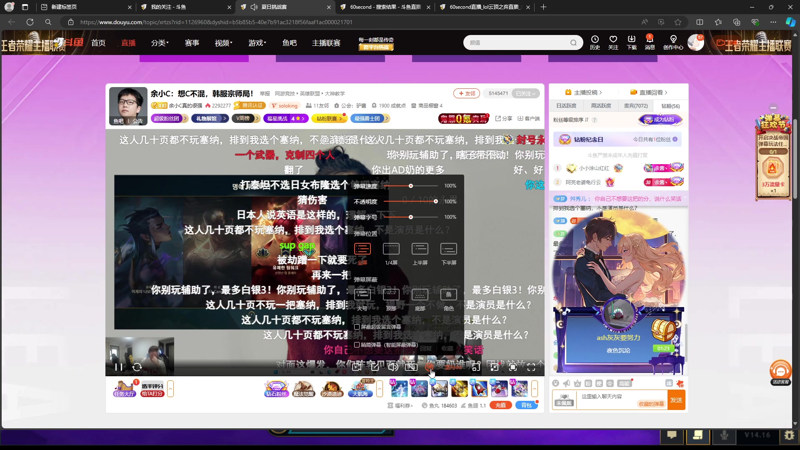Switch to 周活跃度 tab
The image size is (800, 450).
click(x=601, y=106)
